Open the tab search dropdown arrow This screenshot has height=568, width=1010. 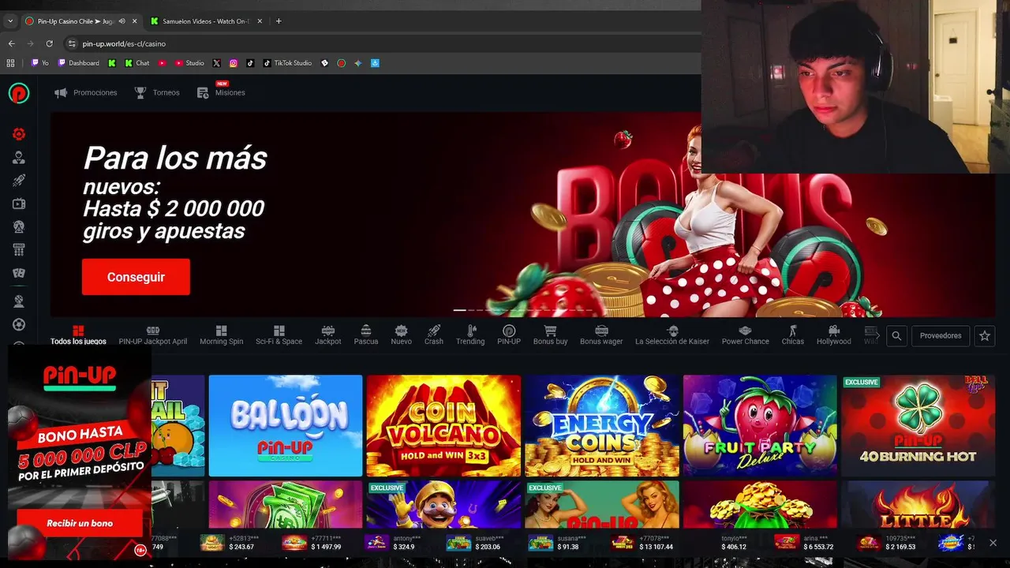(x=10, y=21)
